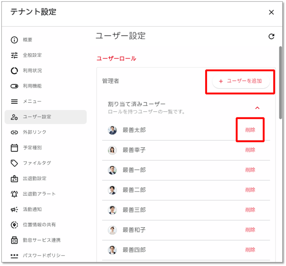
Task: Open the 利用状況 menu item
Action: pyautogui.click(x=46, y=70)
